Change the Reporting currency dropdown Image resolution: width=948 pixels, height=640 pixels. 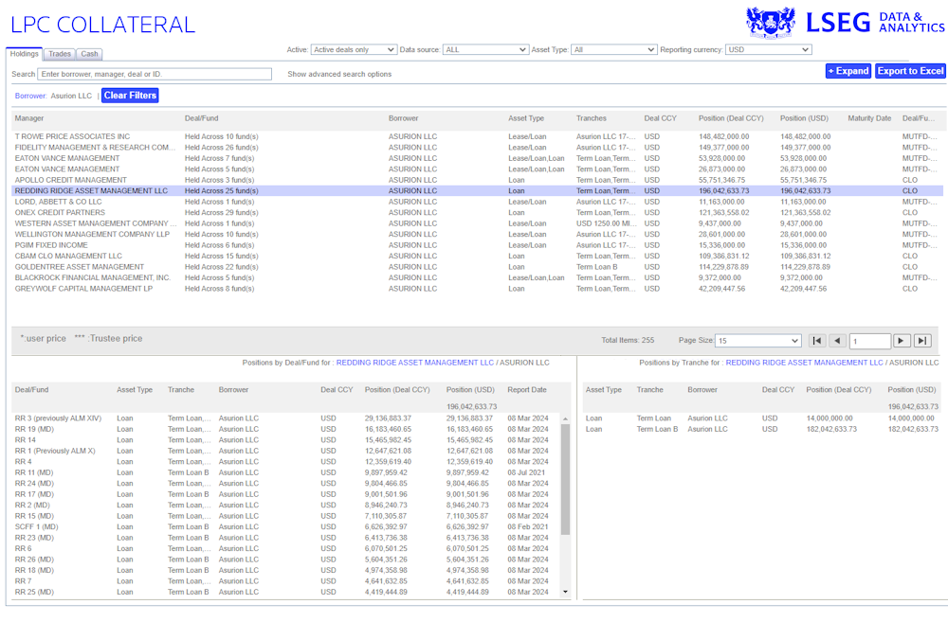pos(768,49)
